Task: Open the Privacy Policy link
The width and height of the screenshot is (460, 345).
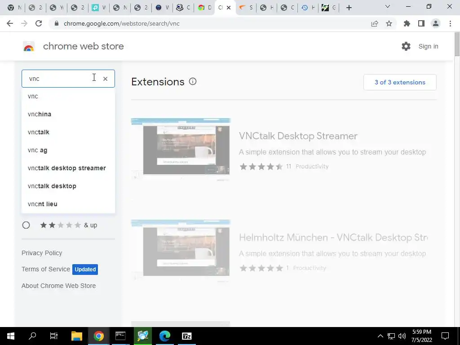Action: pyautogui.click(x=42, y=253)
